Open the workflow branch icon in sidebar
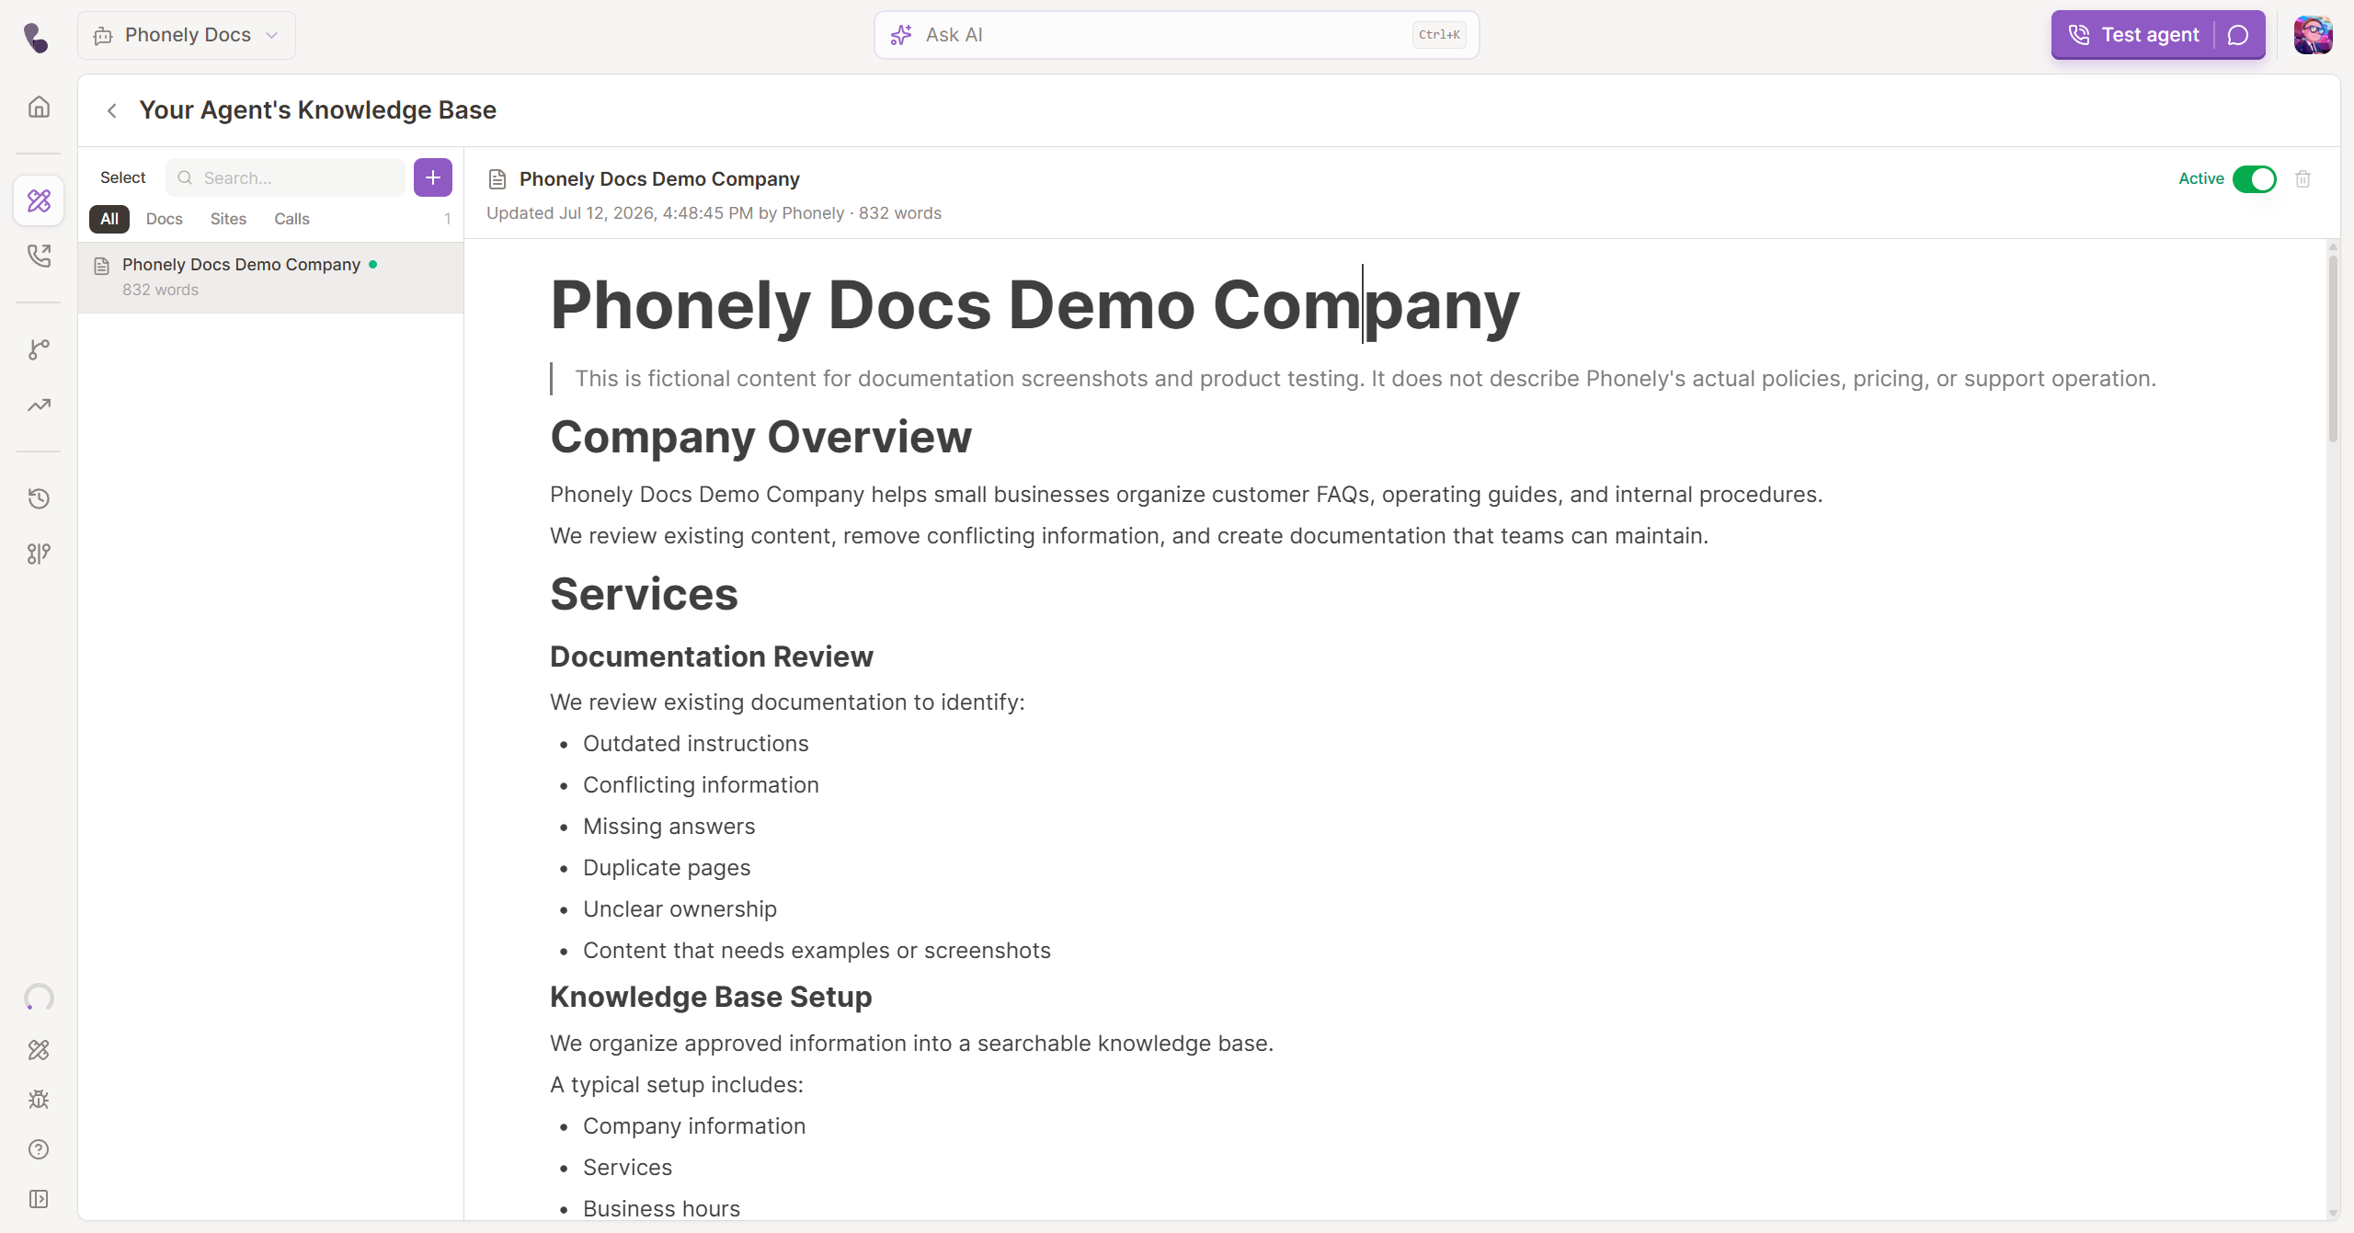2354x1233 pixels. pos(39,349)
